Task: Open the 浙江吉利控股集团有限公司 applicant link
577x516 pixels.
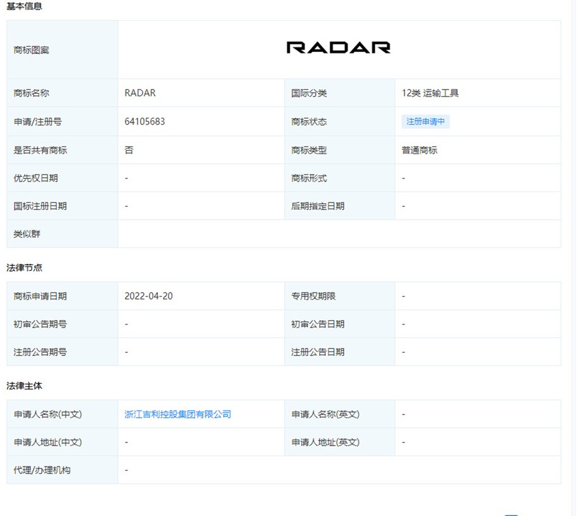Action: pyautogui.click(x=178, y=414)
